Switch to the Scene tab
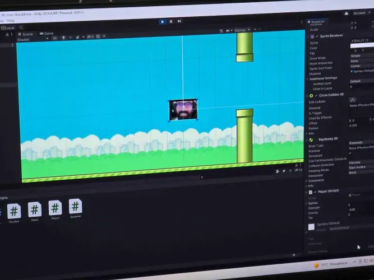The width and height of the screenshot is (374, 280). point(25,34)
